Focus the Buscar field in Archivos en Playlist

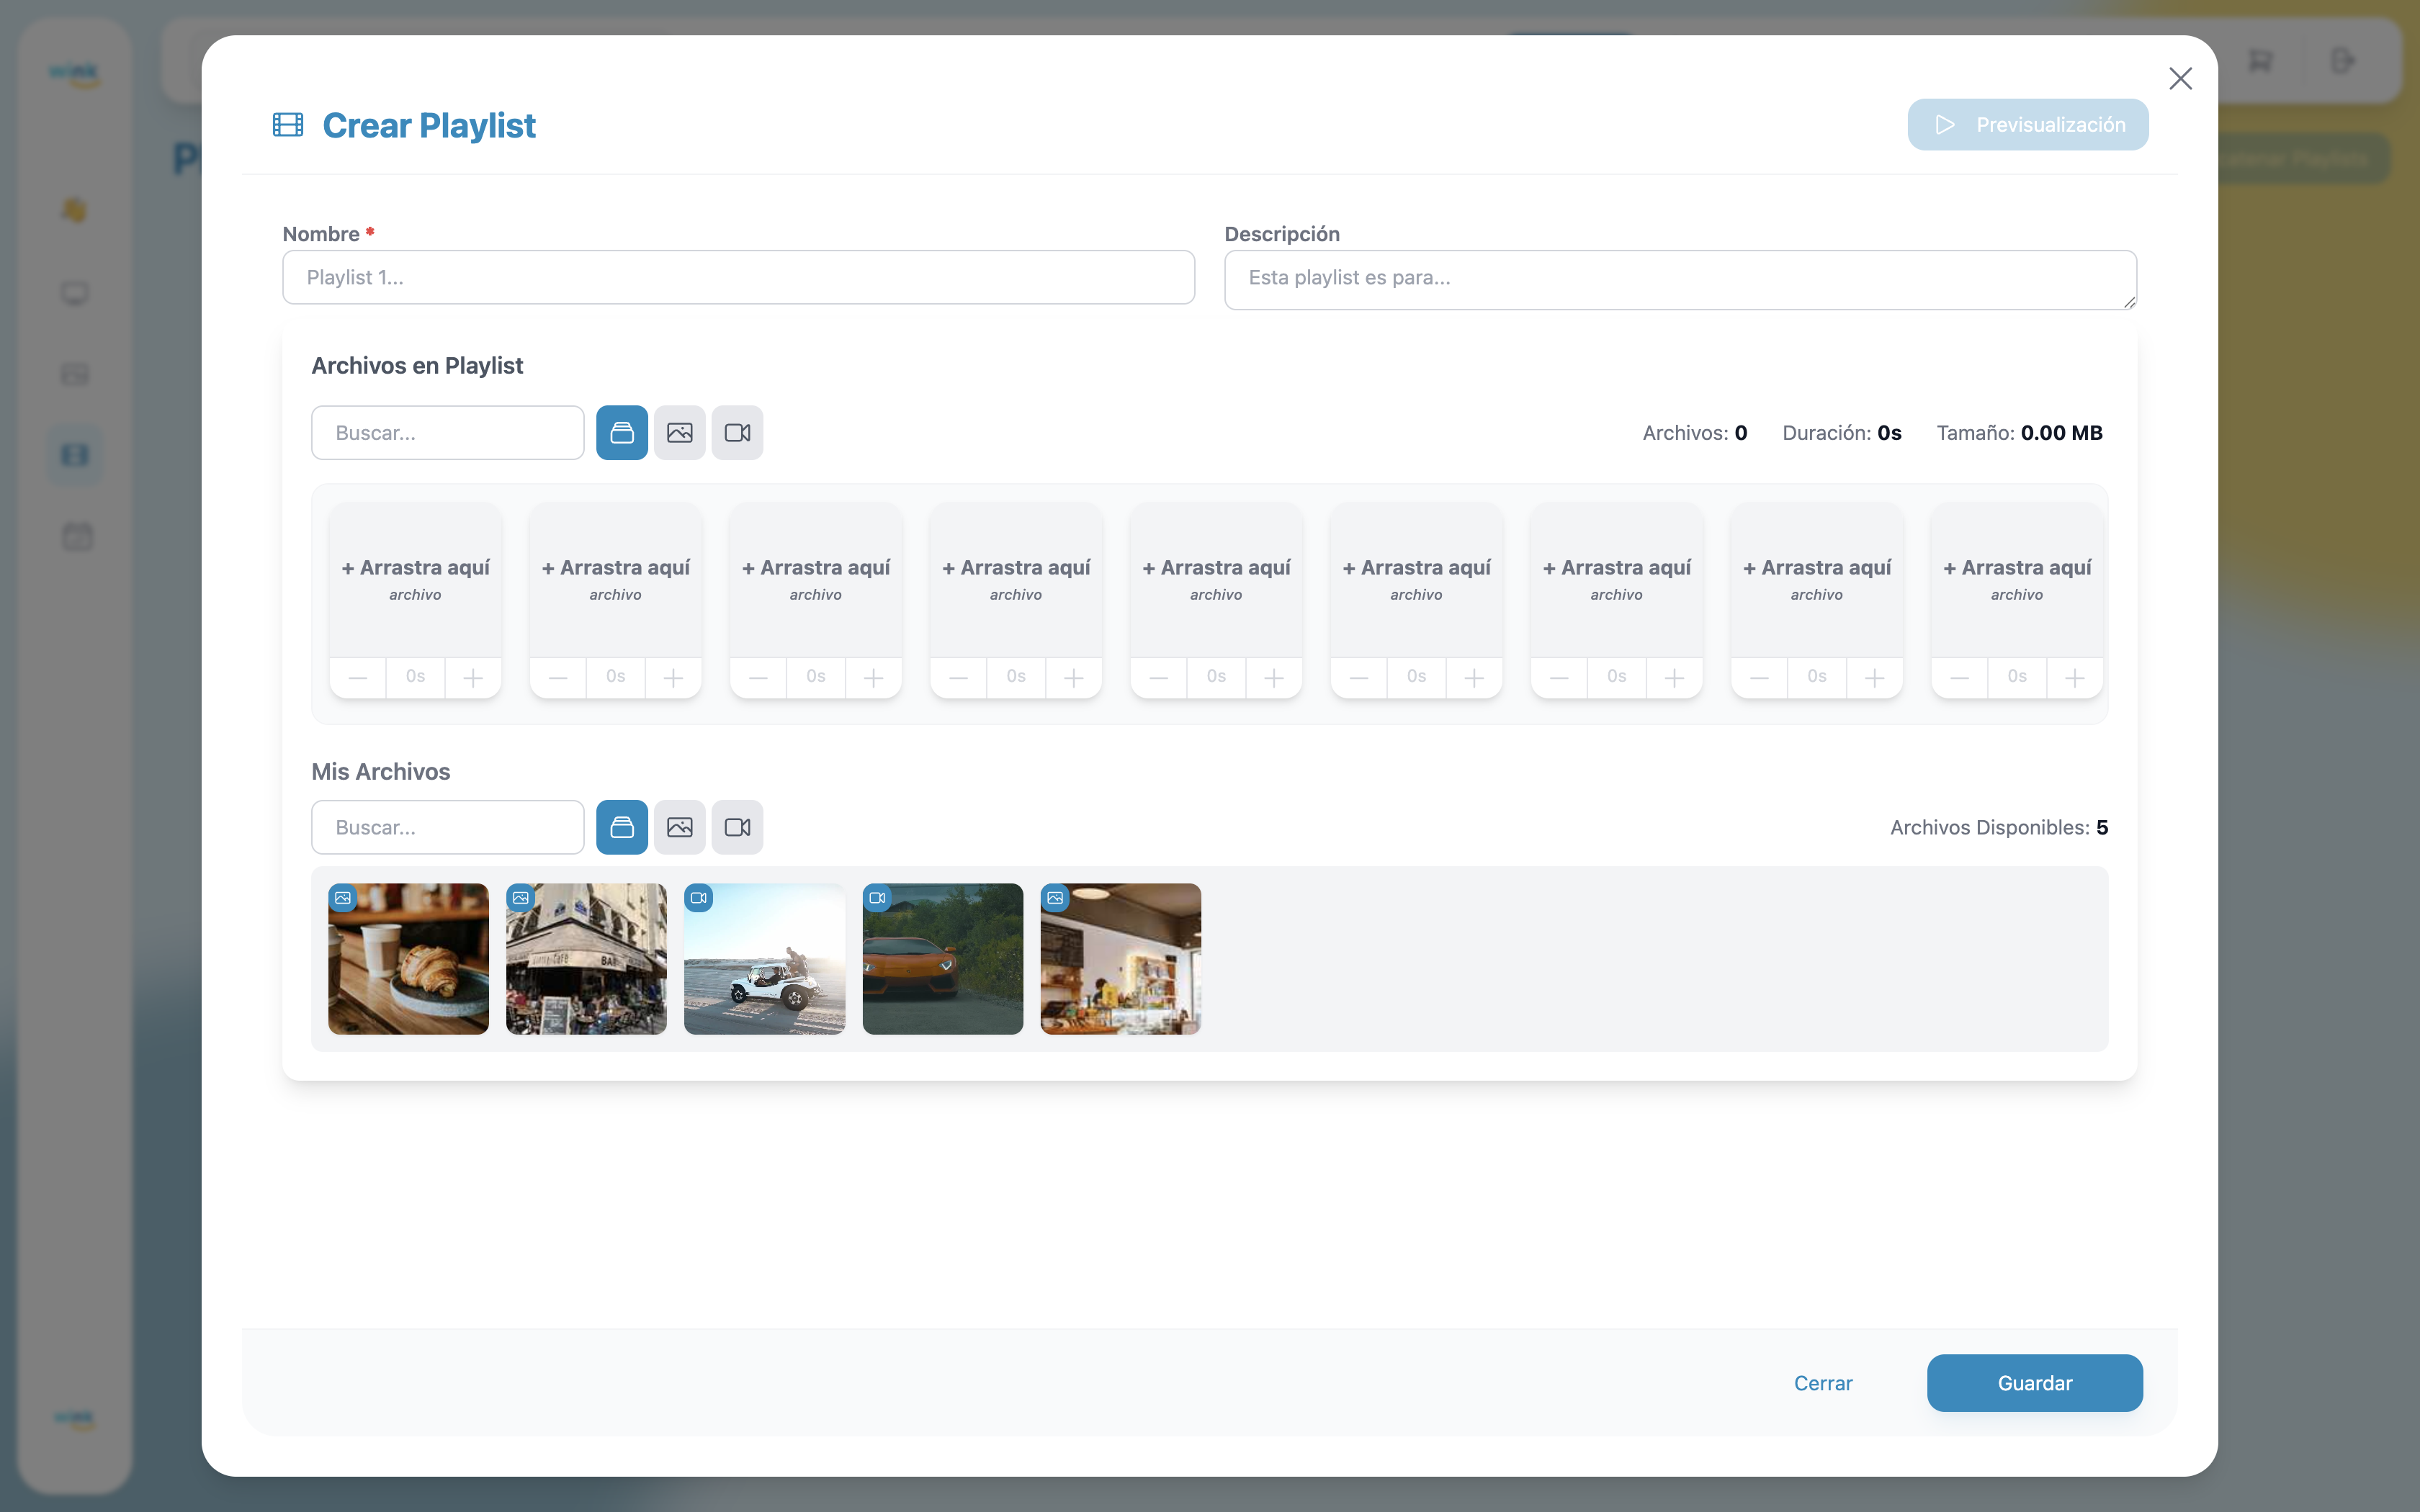tap(447, 433)
